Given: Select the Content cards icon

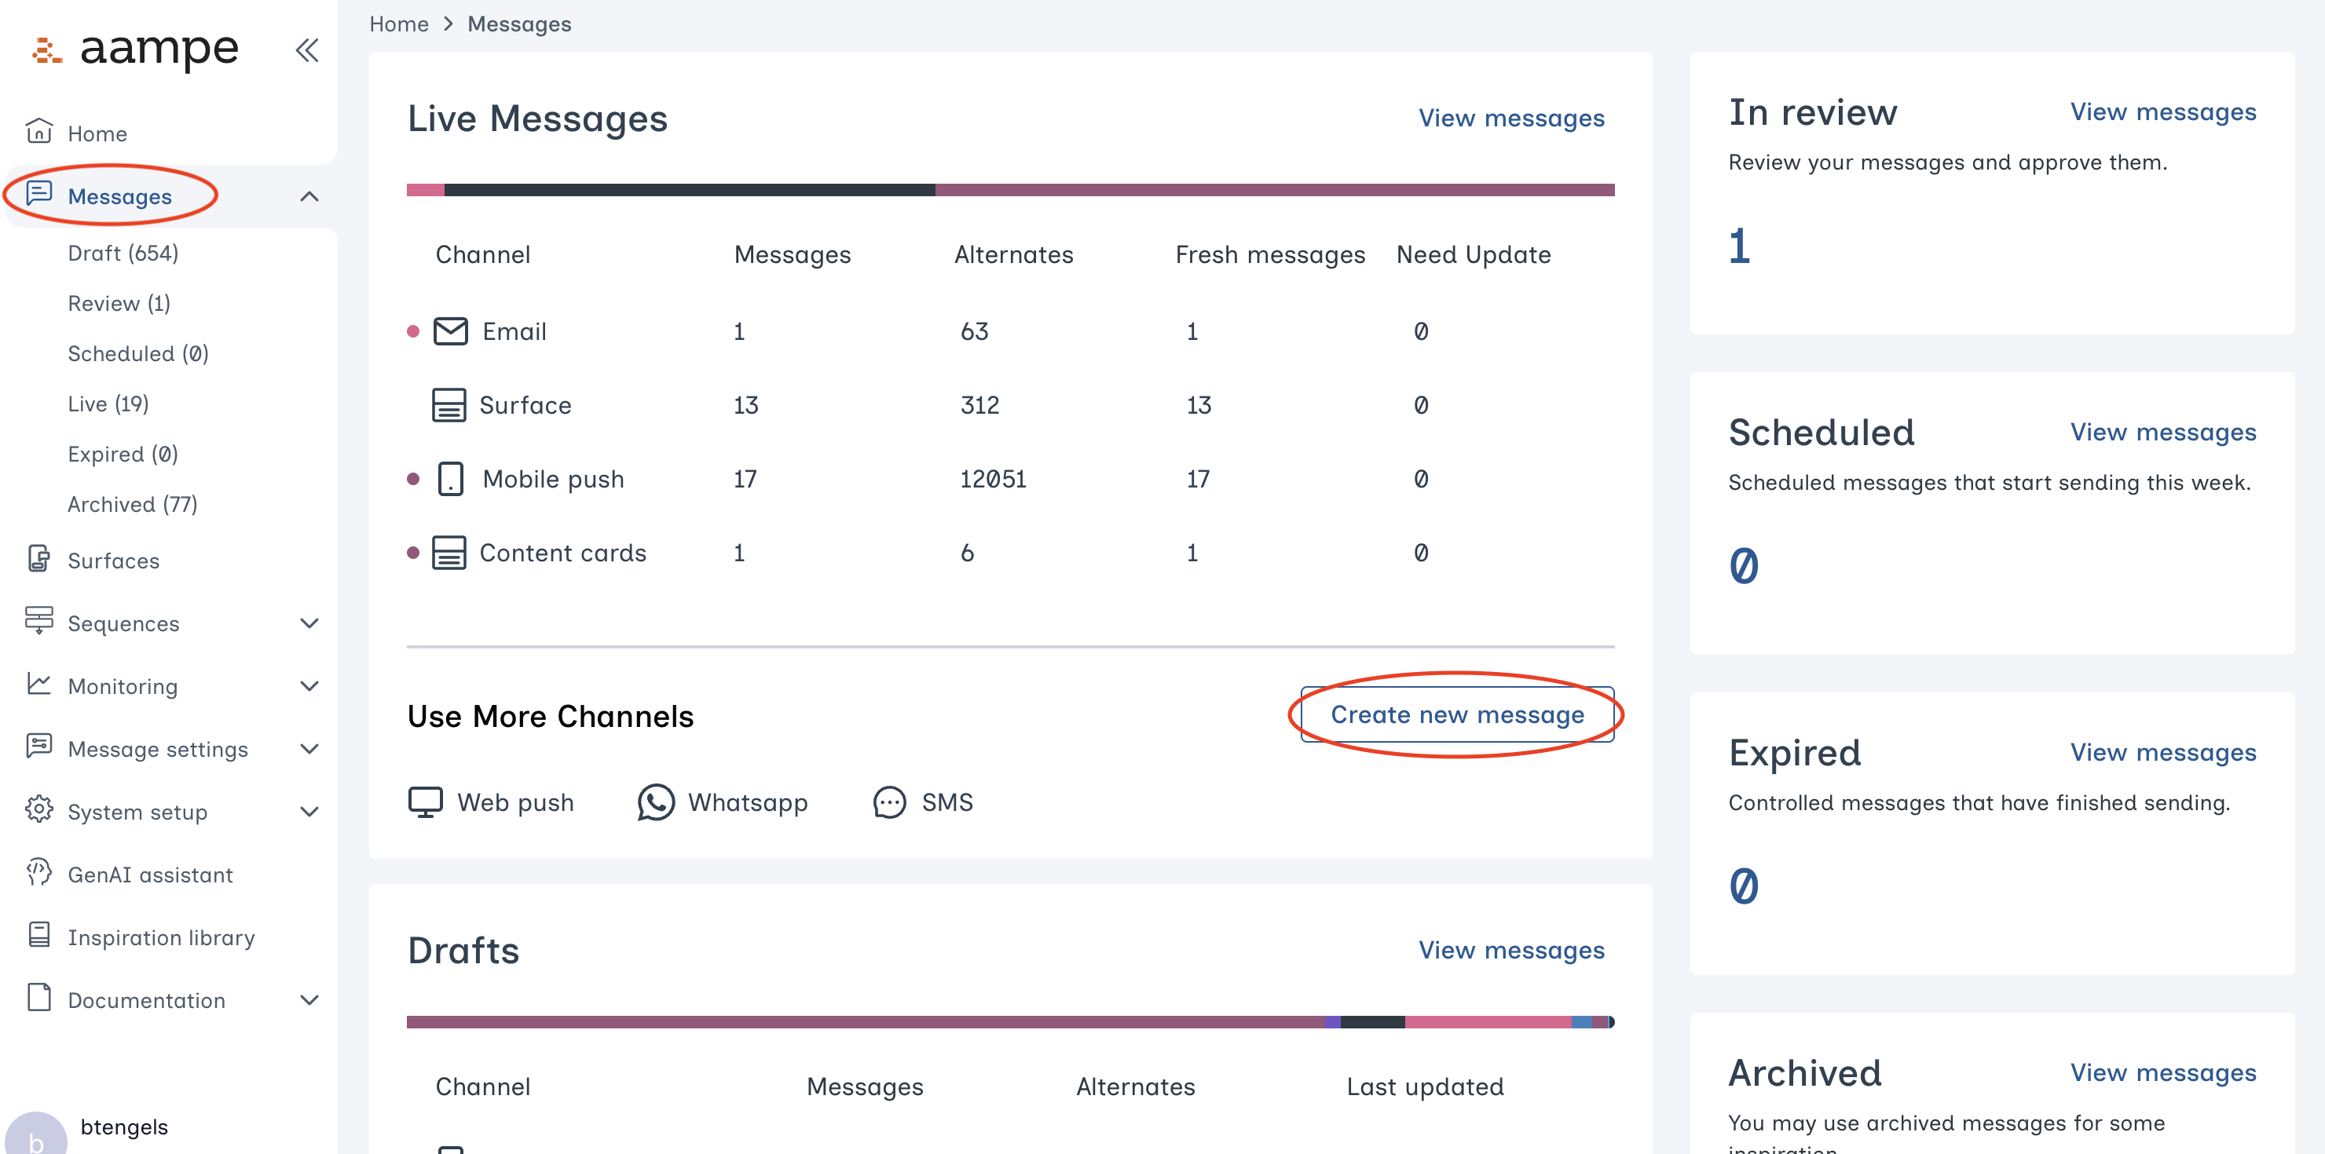Looking at the screenshot, I should coord(449,552).
